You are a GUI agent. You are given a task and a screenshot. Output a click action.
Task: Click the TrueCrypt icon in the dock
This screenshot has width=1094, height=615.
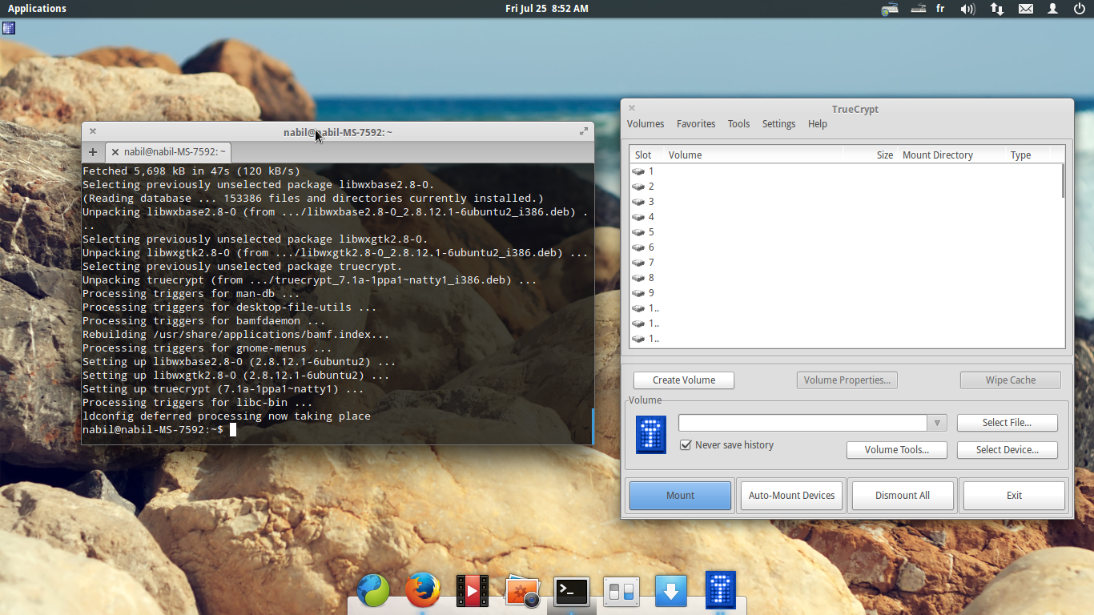click(x=720, y=590)
